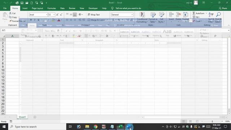Toggle Wrap Text
231x130 pixels.
tap(94, 14)
